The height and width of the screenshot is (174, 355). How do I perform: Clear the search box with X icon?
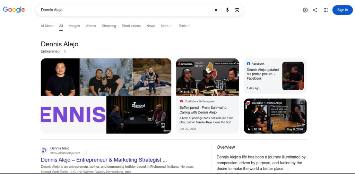216,10
